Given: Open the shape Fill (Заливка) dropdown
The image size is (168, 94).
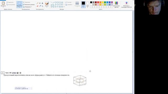Looking at the screenshot, I should 69,5.
